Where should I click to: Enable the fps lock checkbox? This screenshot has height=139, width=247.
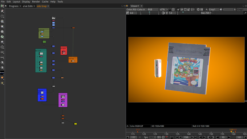pos(140,137)
